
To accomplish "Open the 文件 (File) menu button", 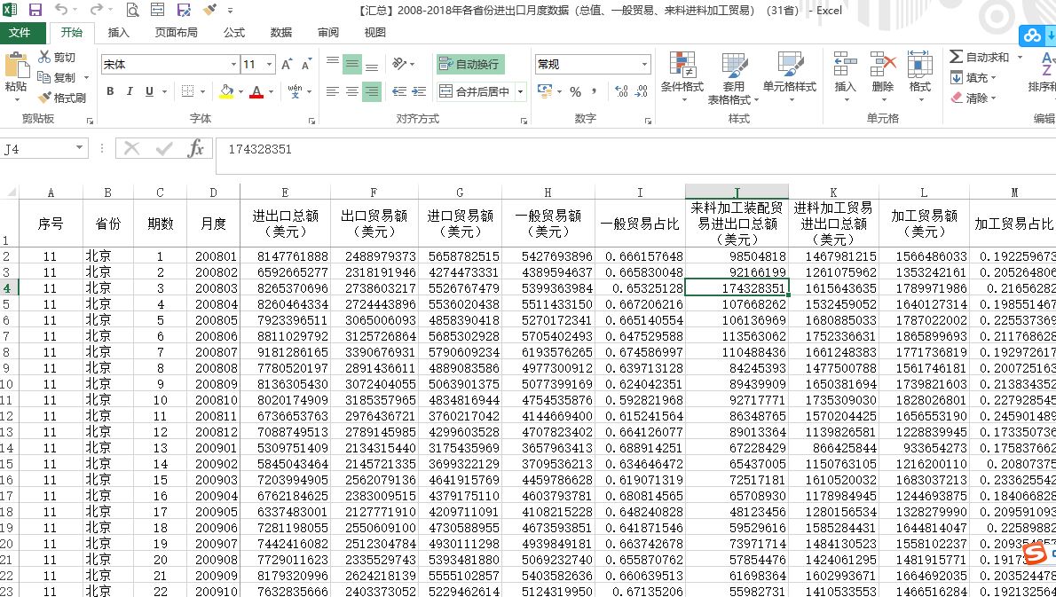I will (20, 33).
